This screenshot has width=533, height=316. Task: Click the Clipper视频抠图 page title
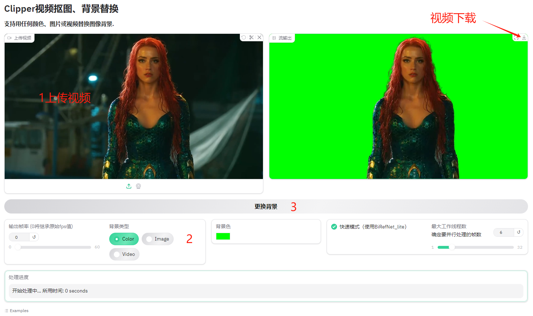(x=61, y=9)
